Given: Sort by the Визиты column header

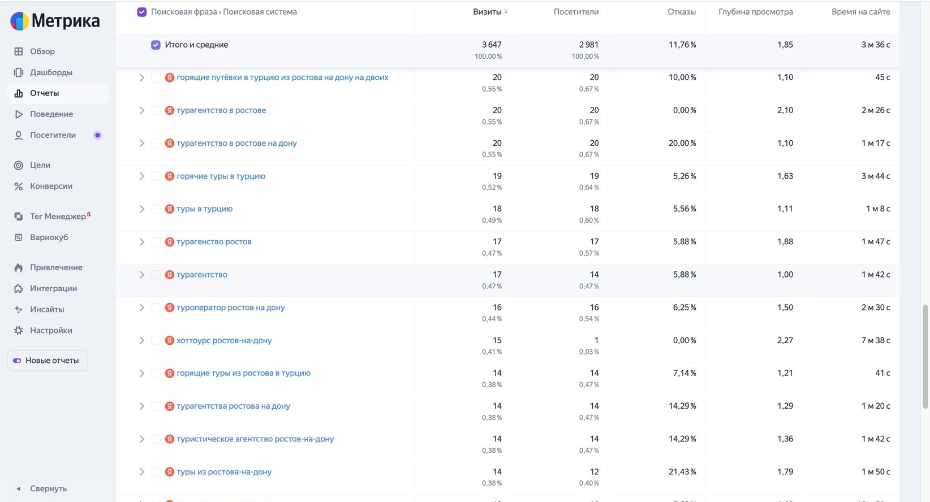Looking at the screenshot, I should tap(487, 12).
